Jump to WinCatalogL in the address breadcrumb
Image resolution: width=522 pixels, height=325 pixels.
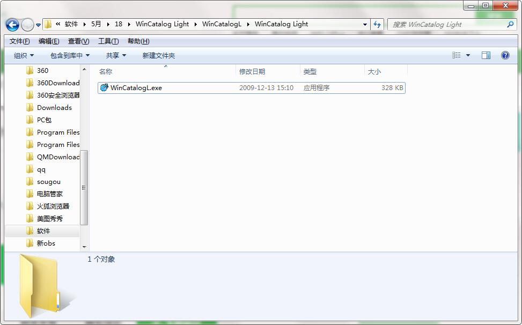pos(222,24)
